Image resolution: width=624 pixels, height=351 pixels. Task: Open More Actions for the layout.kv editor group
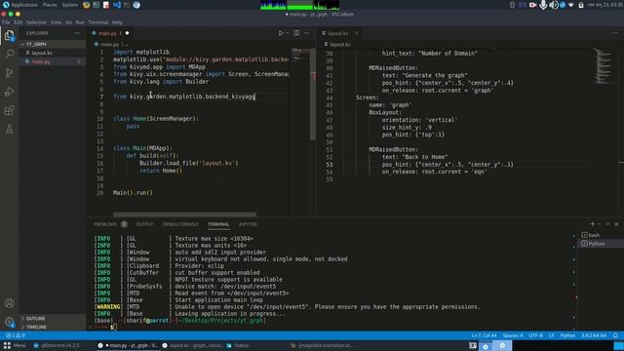pyautogui.click(x=615, y=33)
